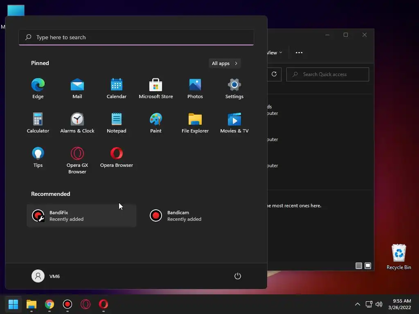Launch Alarms & Clock
This screenshot has width=419, height=314.
pos(77,123)
